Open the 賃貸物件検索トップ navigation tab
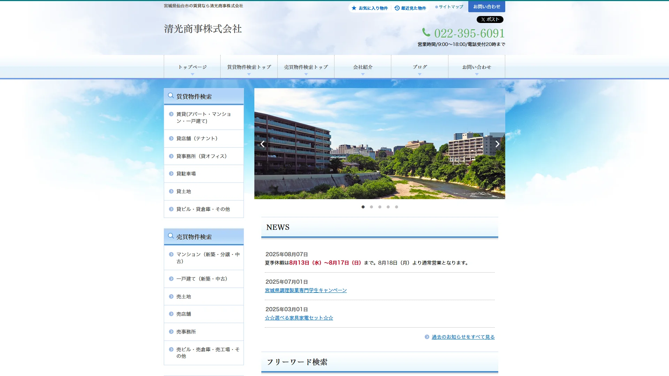 pyautogui.click(x=249, y=66)
